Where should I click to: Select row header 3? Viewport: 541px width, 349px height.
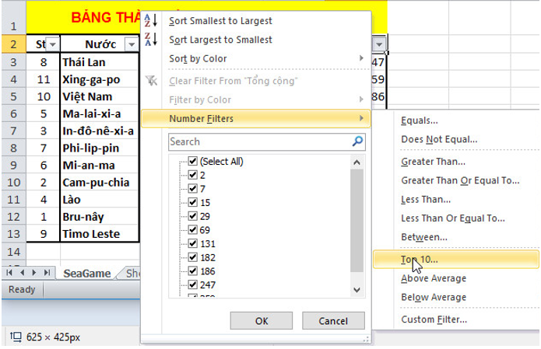13,62
